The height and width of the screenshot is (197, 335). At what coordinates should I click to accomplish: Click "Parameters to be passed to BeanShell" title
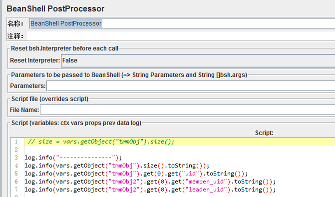point(129,75)
